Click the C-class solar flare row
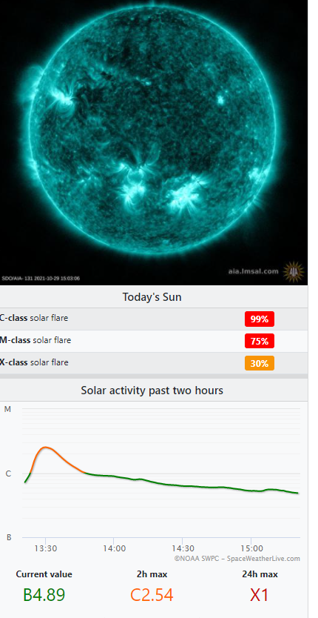Screen dimensions: 318x618 pyautogui.click(x=154, y=319)
